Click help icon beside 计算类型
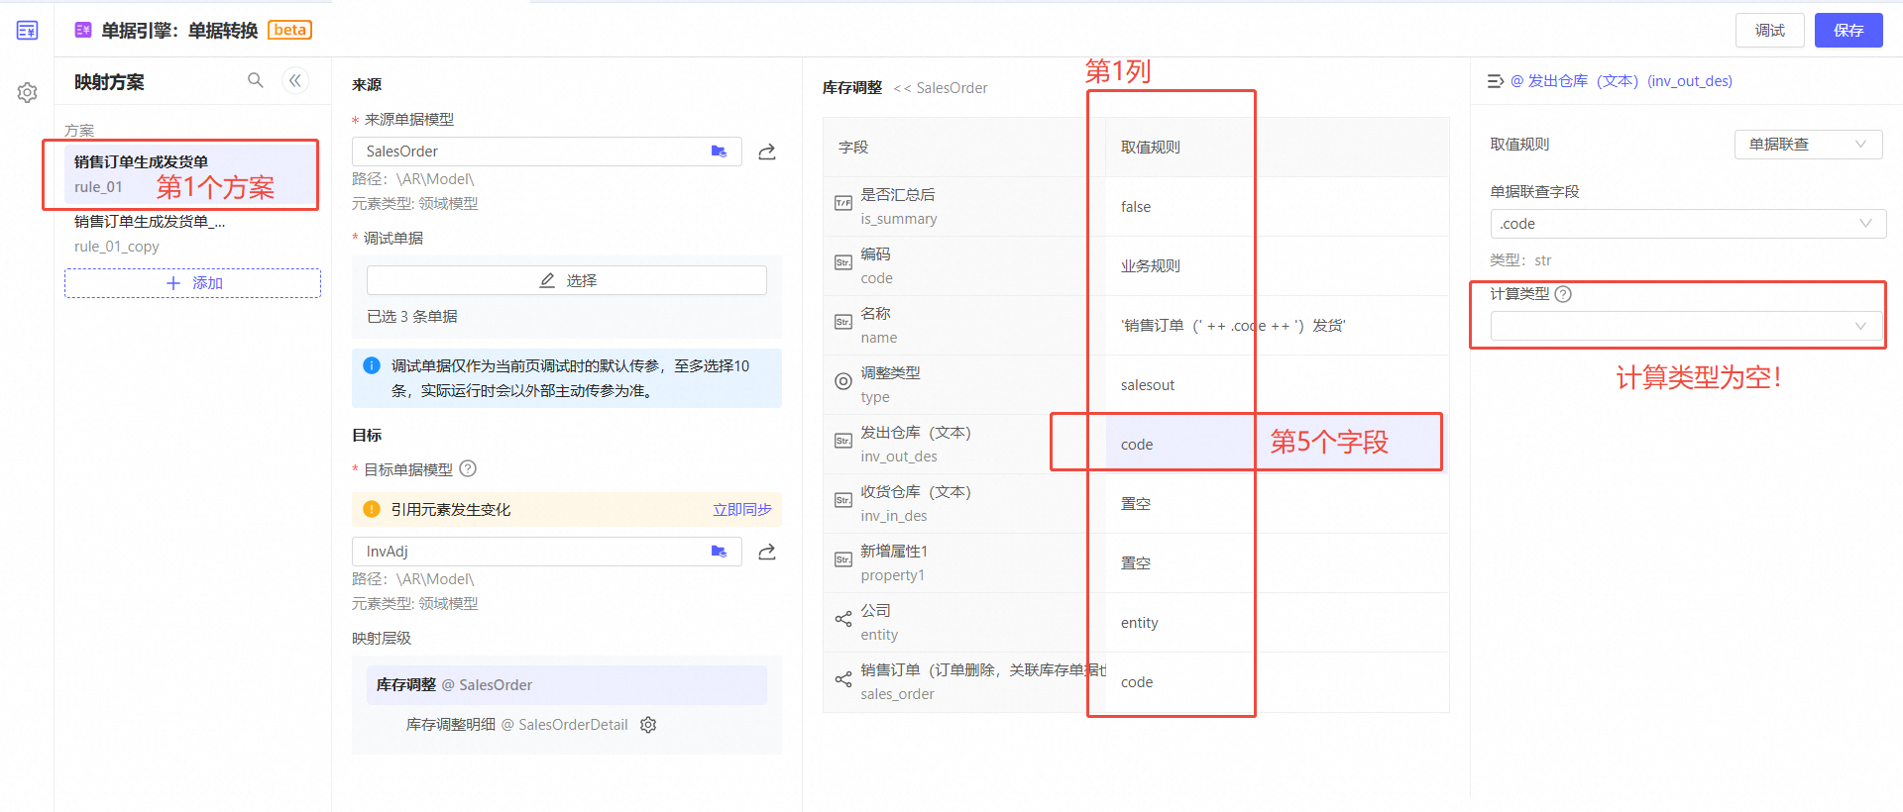The height and width of the screenshot is (812, 1903). pos(1563,294)
